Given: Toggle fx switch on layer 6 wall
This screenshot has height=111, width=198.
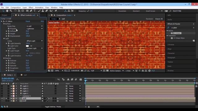Looking at the screenshot, I should click(49, 98).
